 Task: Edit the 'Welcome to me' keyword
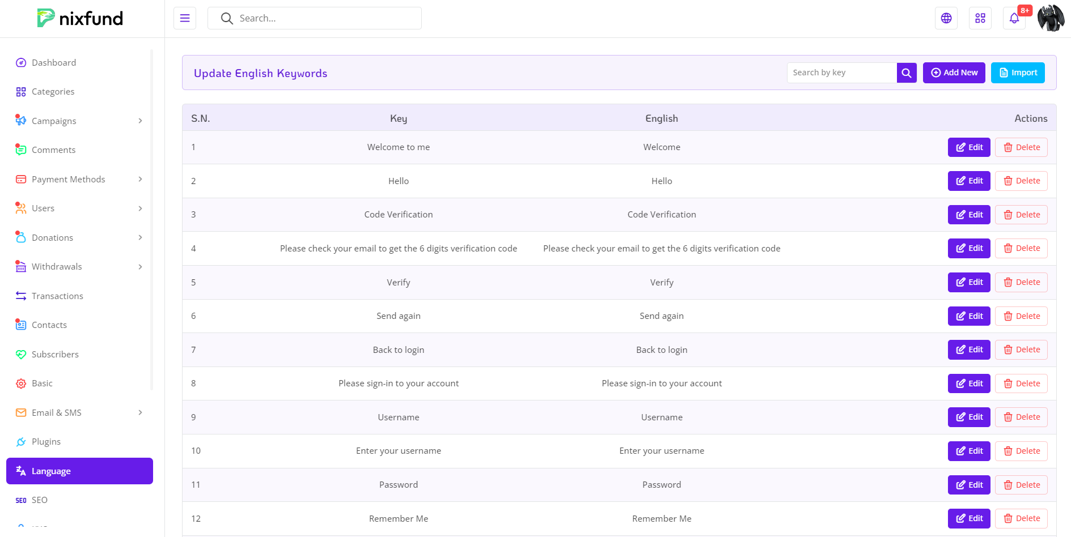point(969,147)
